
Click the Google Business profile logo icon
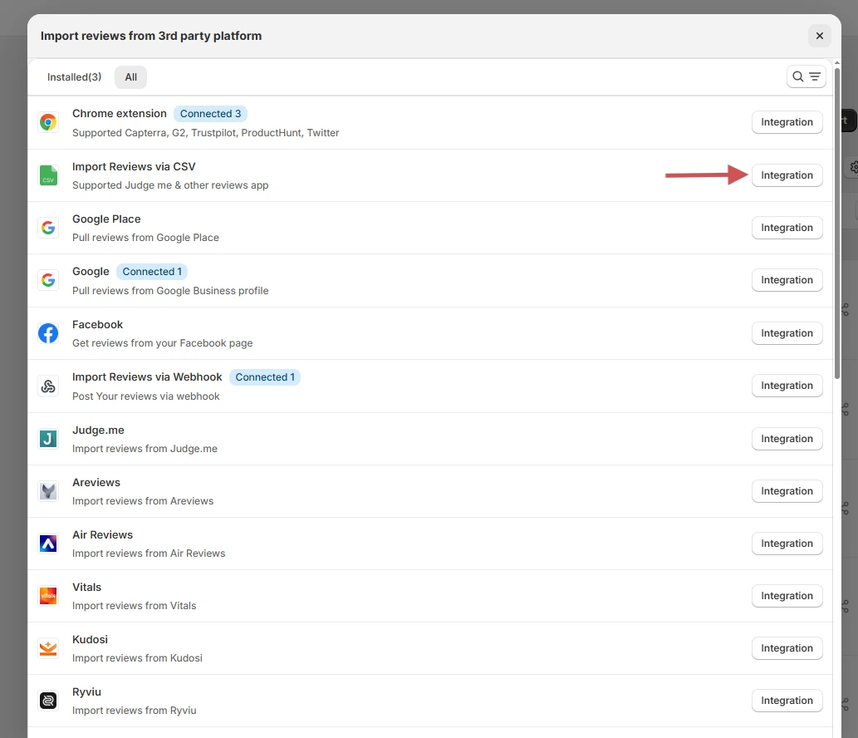click(x=48, y=280)
